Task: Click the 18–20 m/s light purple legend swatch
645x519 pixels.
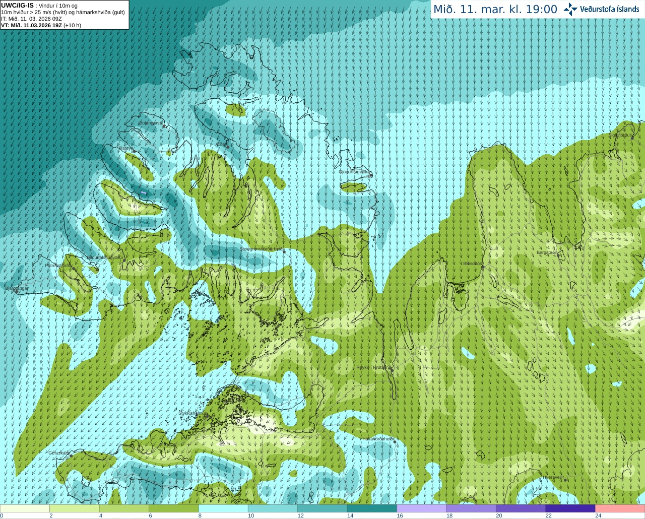Action: pyautogui.click(x=471, y=508)
